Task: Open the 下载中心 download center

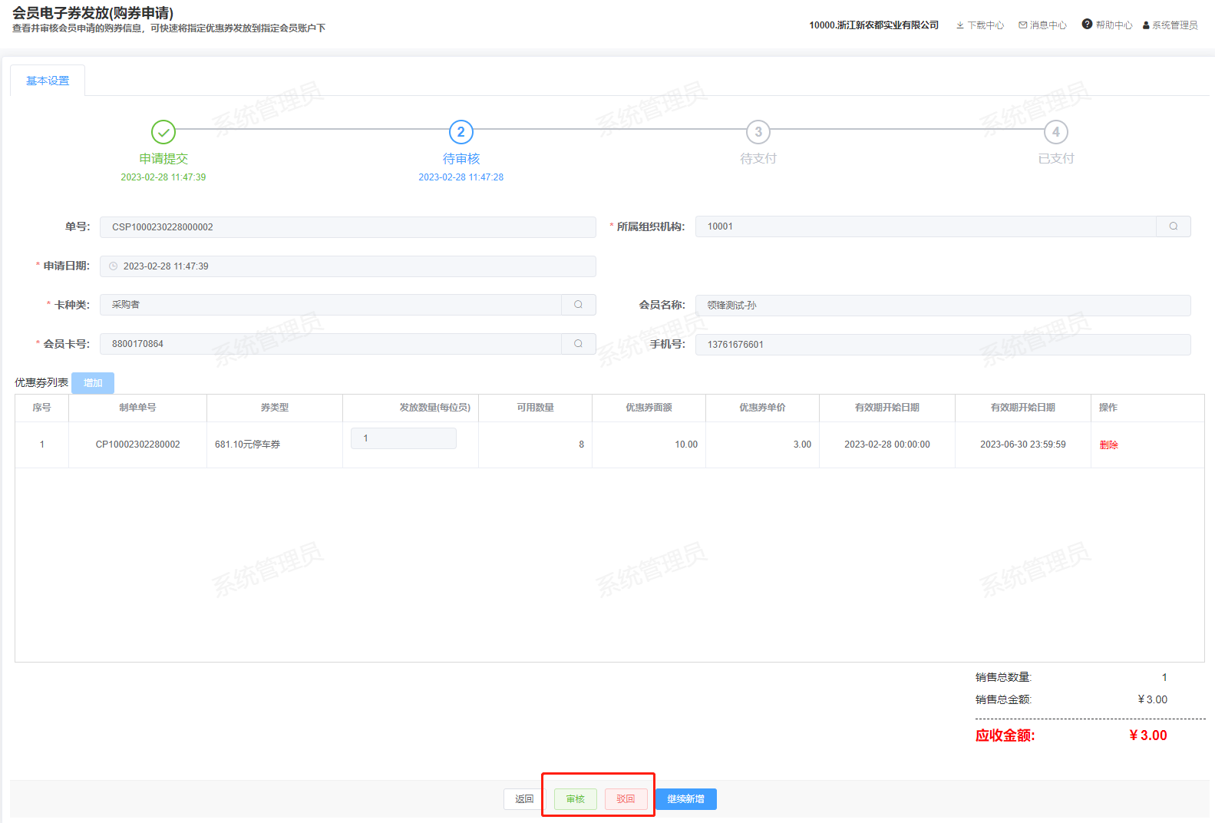Action: click(x=979, y=25)
